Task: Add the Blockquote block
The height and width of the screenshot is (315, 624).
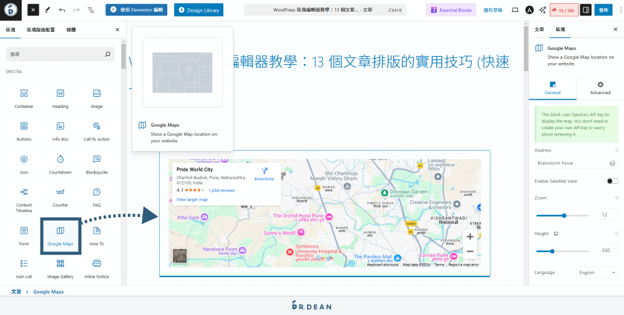Action: [96, 165]
